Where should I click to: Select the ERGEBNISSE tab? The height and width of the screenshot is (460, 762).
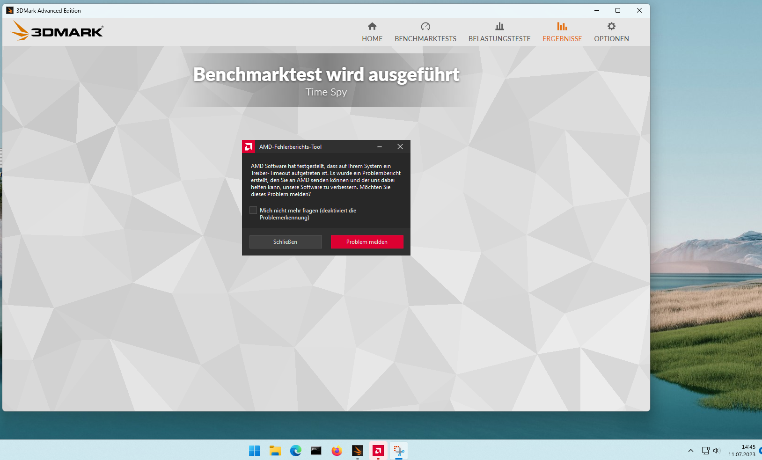click(562, 32)
